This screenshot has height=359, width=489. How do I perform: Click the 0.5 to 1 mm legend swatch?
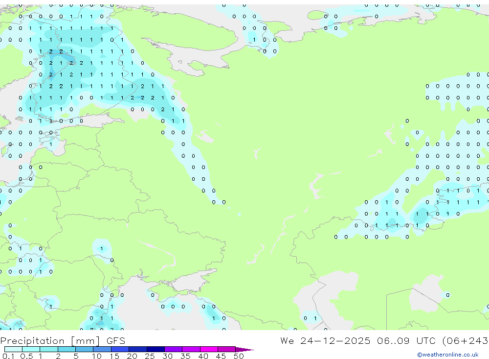(x=31, y=349)
